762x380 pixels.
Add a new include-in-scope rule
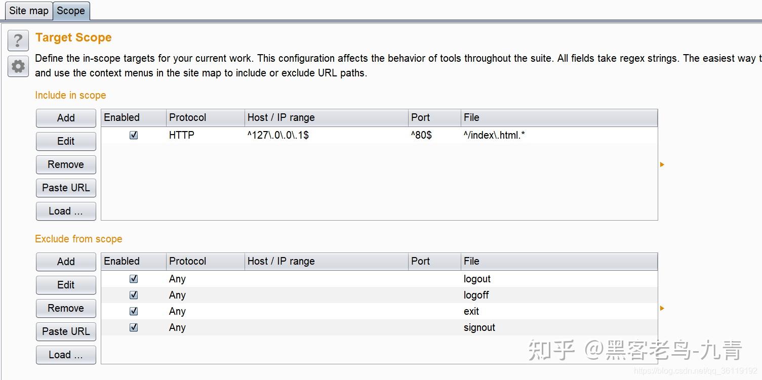point(66,118)
